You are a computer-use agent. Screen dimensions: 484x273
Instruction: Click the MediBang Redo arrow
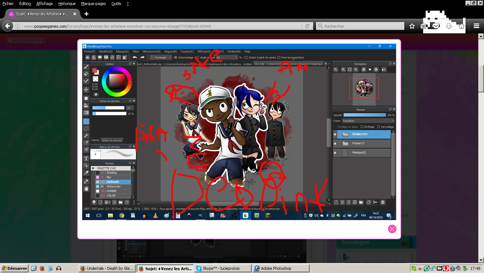point(142,57)
